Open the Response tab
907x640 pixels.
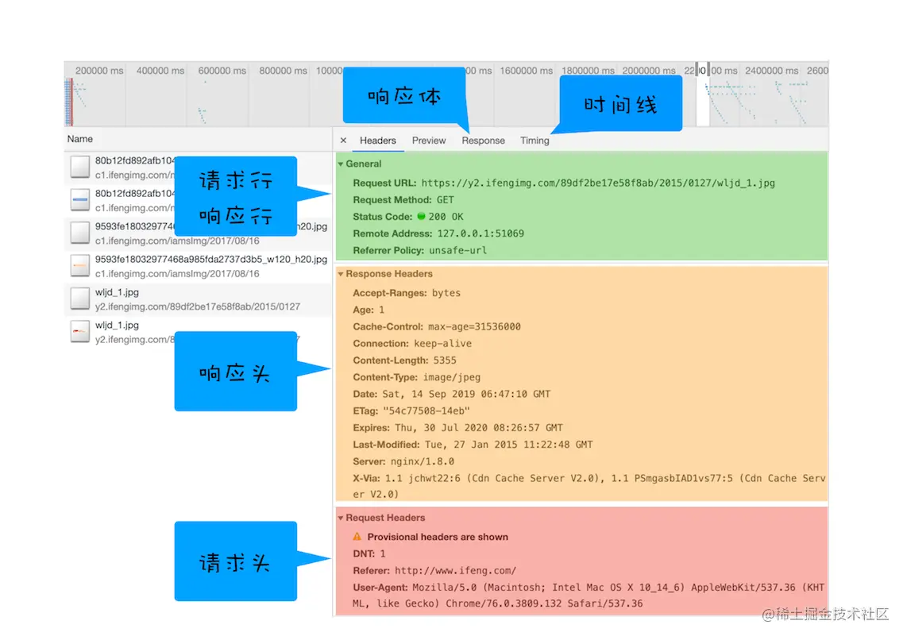(483, 141)
